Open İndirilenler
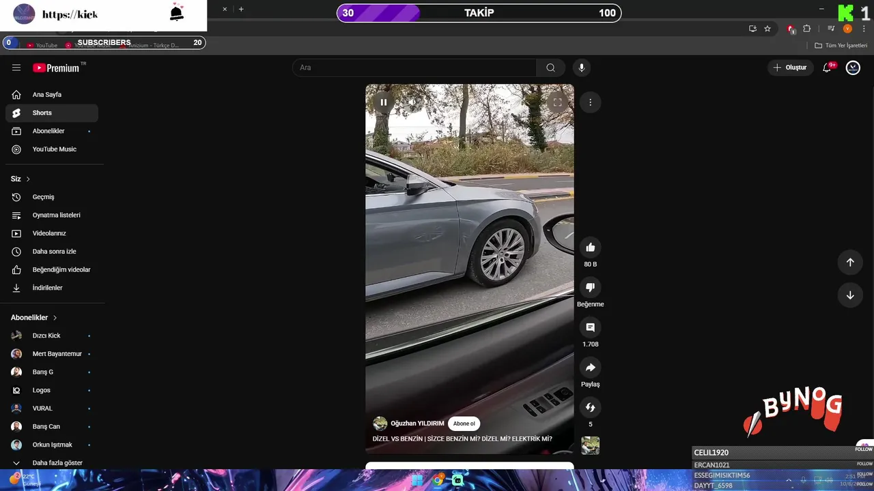 click(x=52, y=288)
